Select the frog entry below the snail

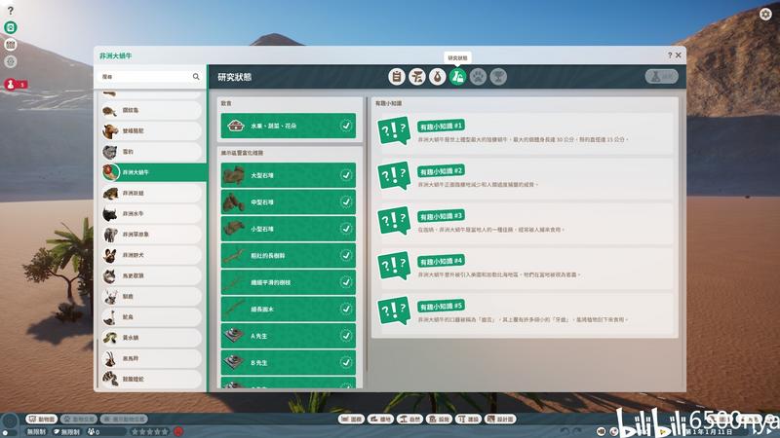click(152, 193)
